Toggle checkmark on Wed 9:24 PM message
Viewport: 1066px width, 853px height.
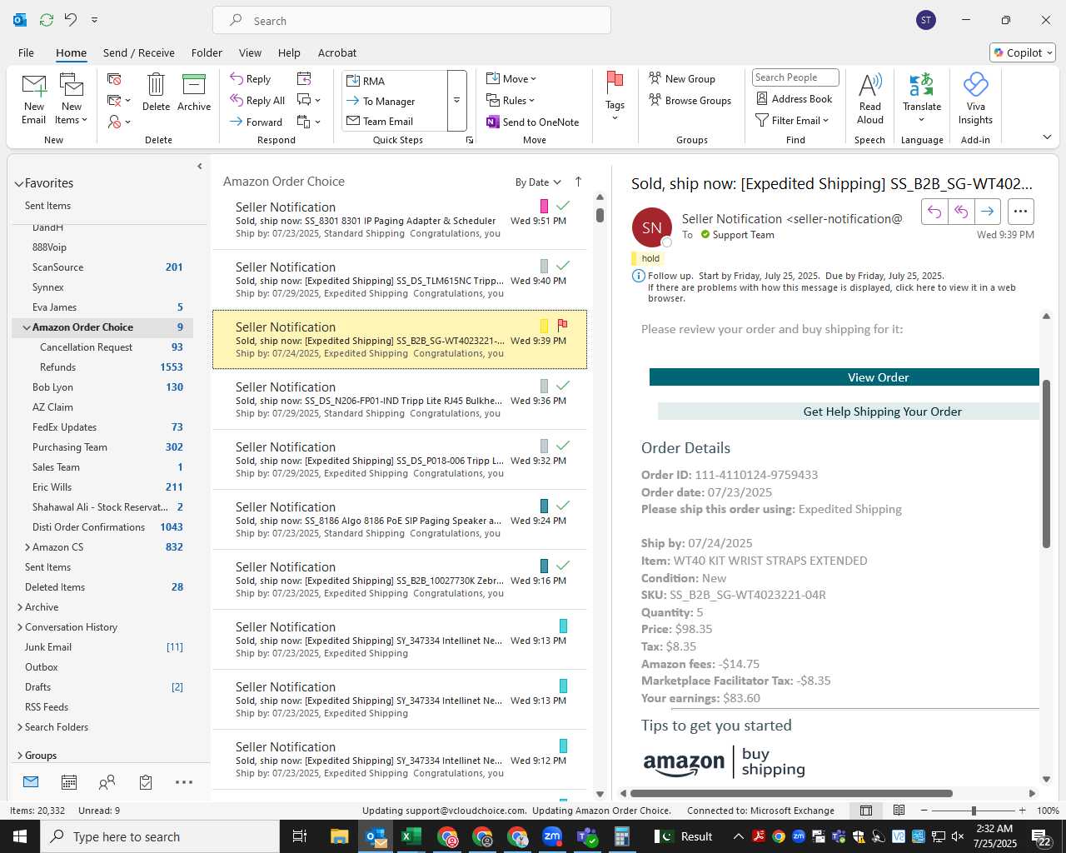[563, 505]
